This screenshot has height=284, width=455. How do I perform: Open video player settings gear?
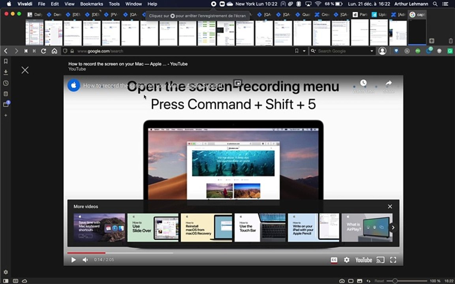[x=347, y=260]
